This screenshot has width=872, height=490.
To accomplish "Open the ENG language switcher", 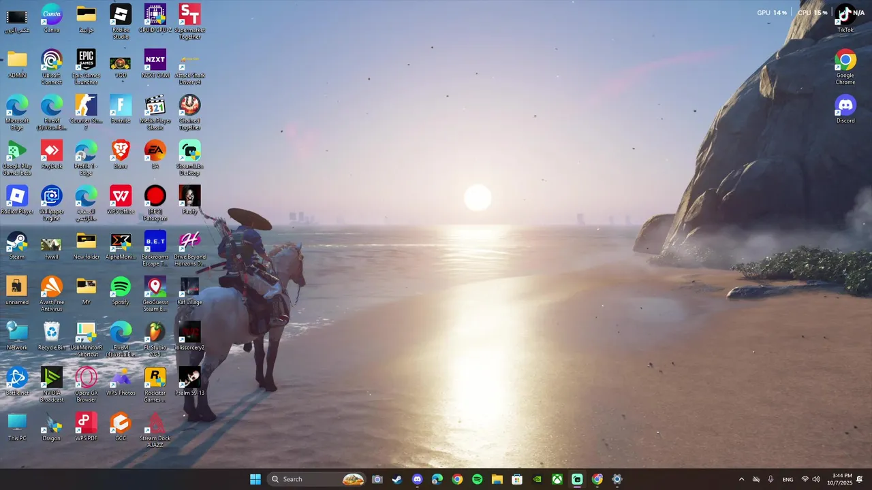I will pos(788,479).
